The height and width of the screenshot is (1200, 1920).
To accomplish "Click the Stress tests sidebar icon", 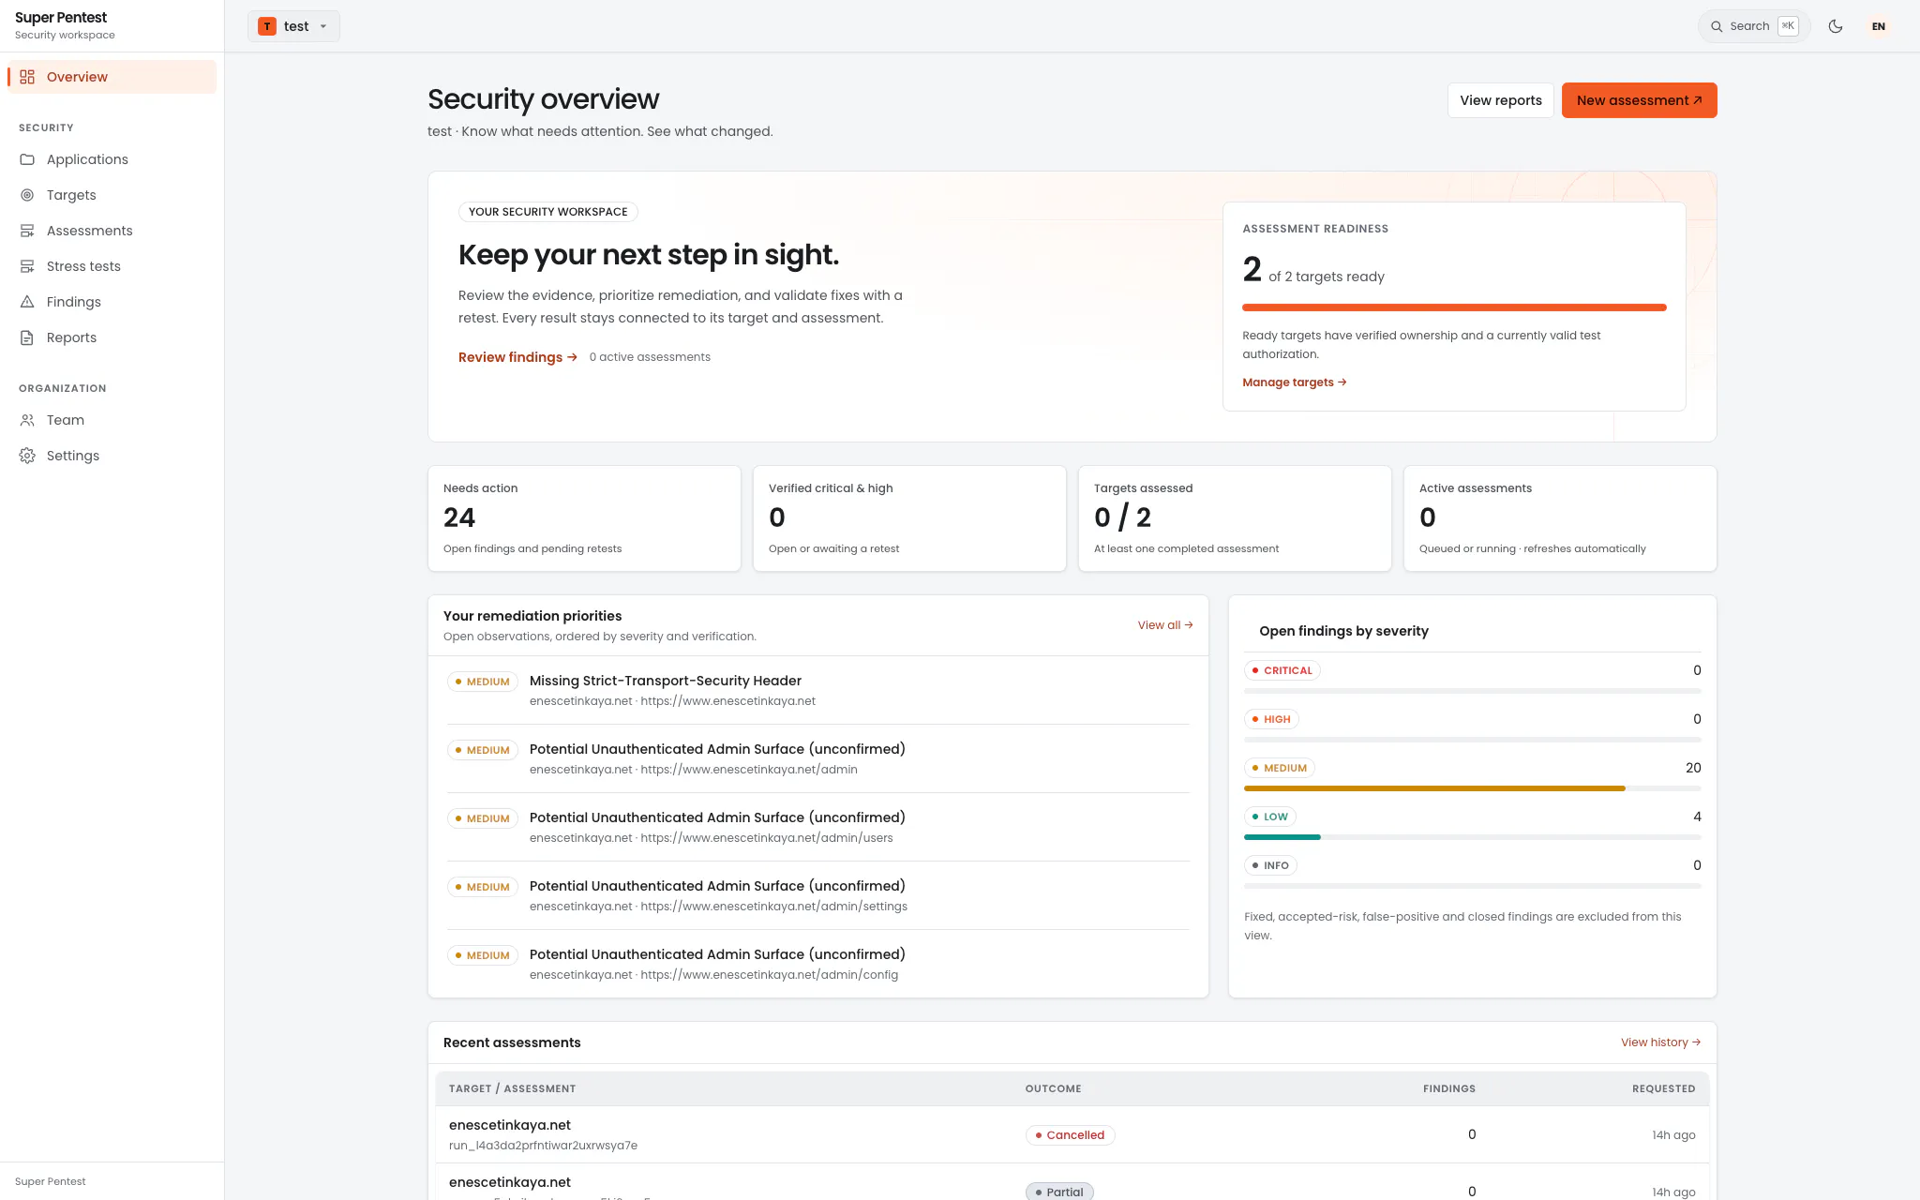I will click(27, 266).
